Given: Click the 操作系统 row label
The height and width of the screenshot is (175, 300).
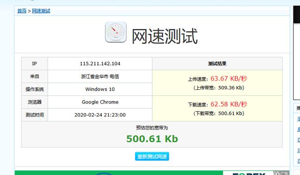Looking at the screenshot, I should point(34,89).
